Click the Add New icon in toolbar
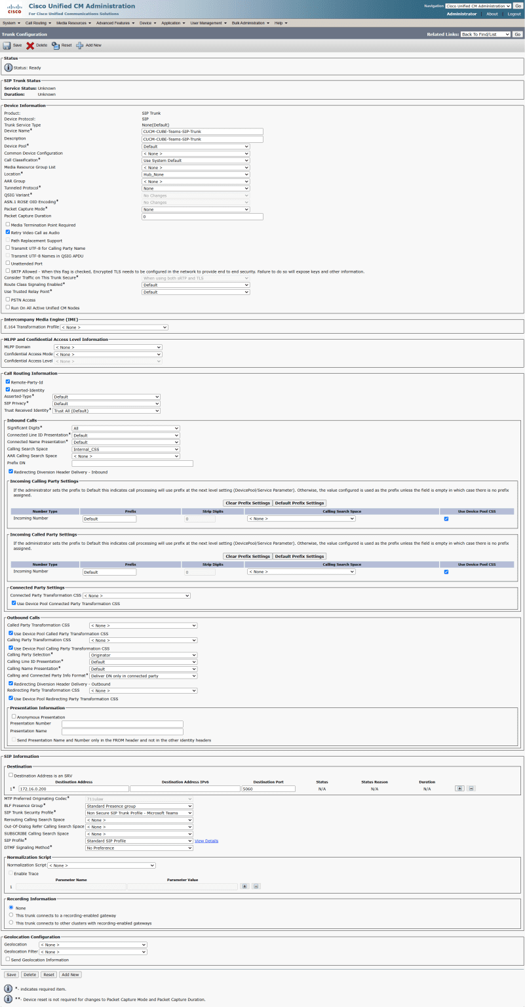The height and width of the screenshot is (1007, 525). click(x=80, y=45)
